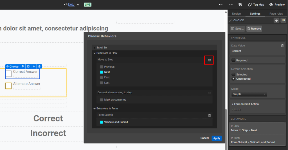The width and height of the screenshot is (288, 150).
Task: Open the code view icon
Action: point(66,4)
